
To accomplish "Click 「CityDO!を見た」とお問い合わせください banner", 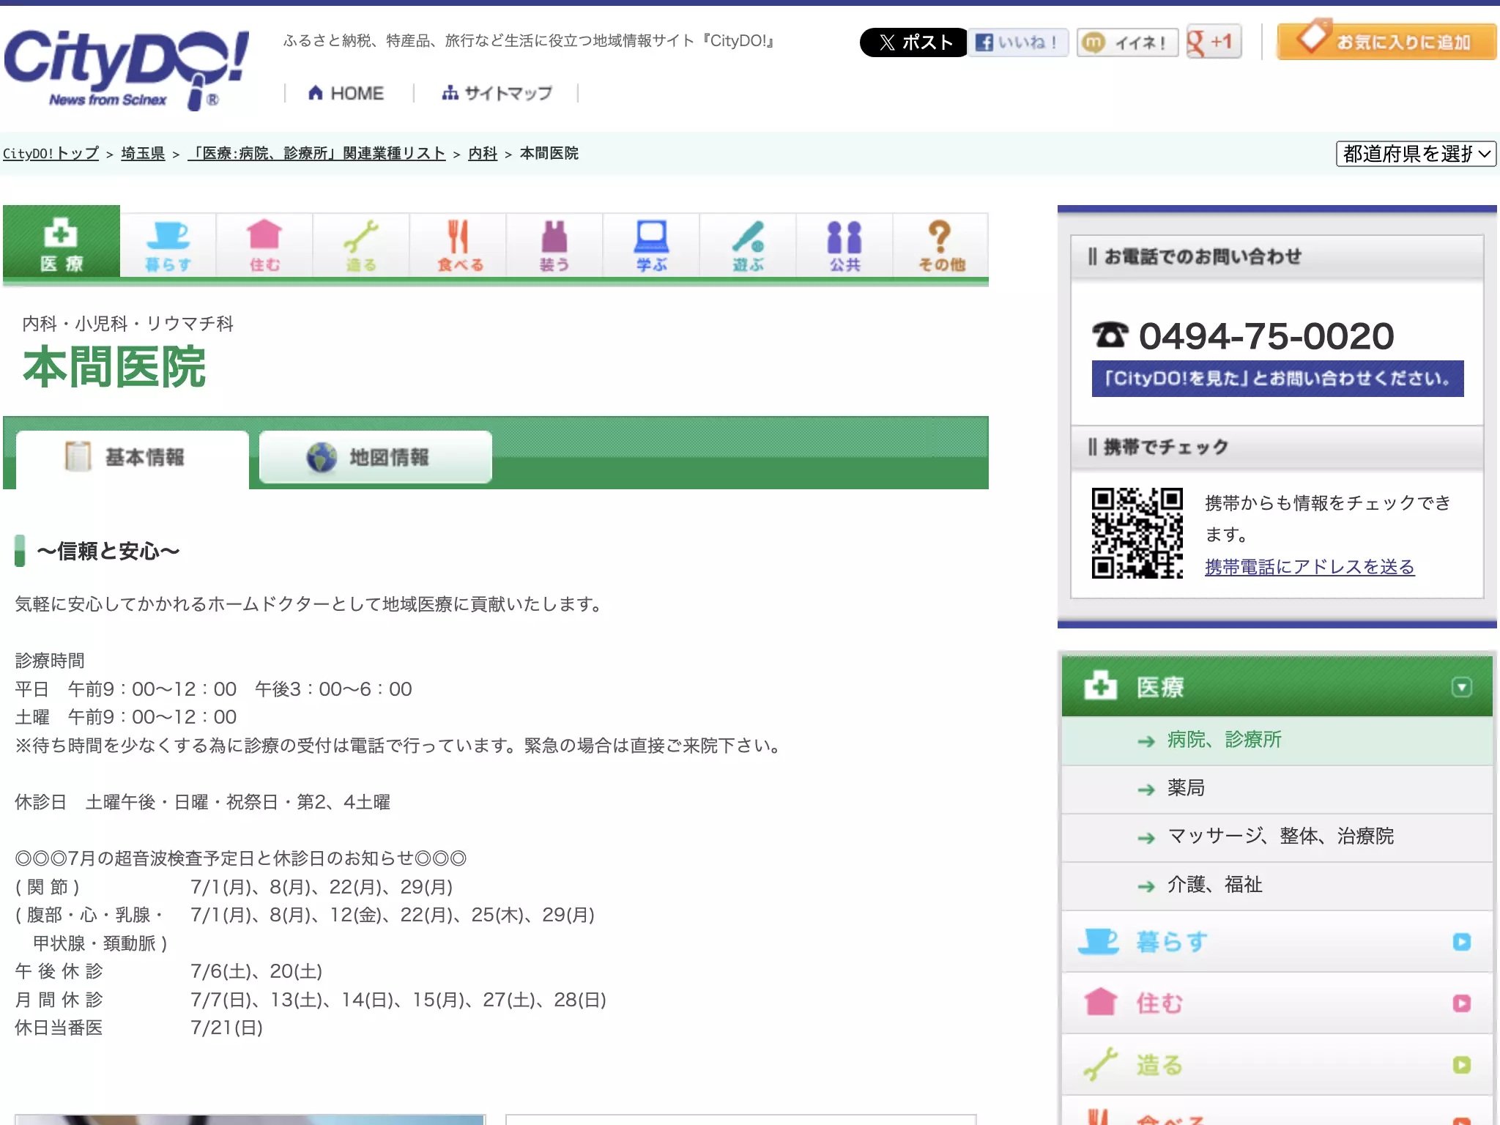I will (x=1277, y=379).
